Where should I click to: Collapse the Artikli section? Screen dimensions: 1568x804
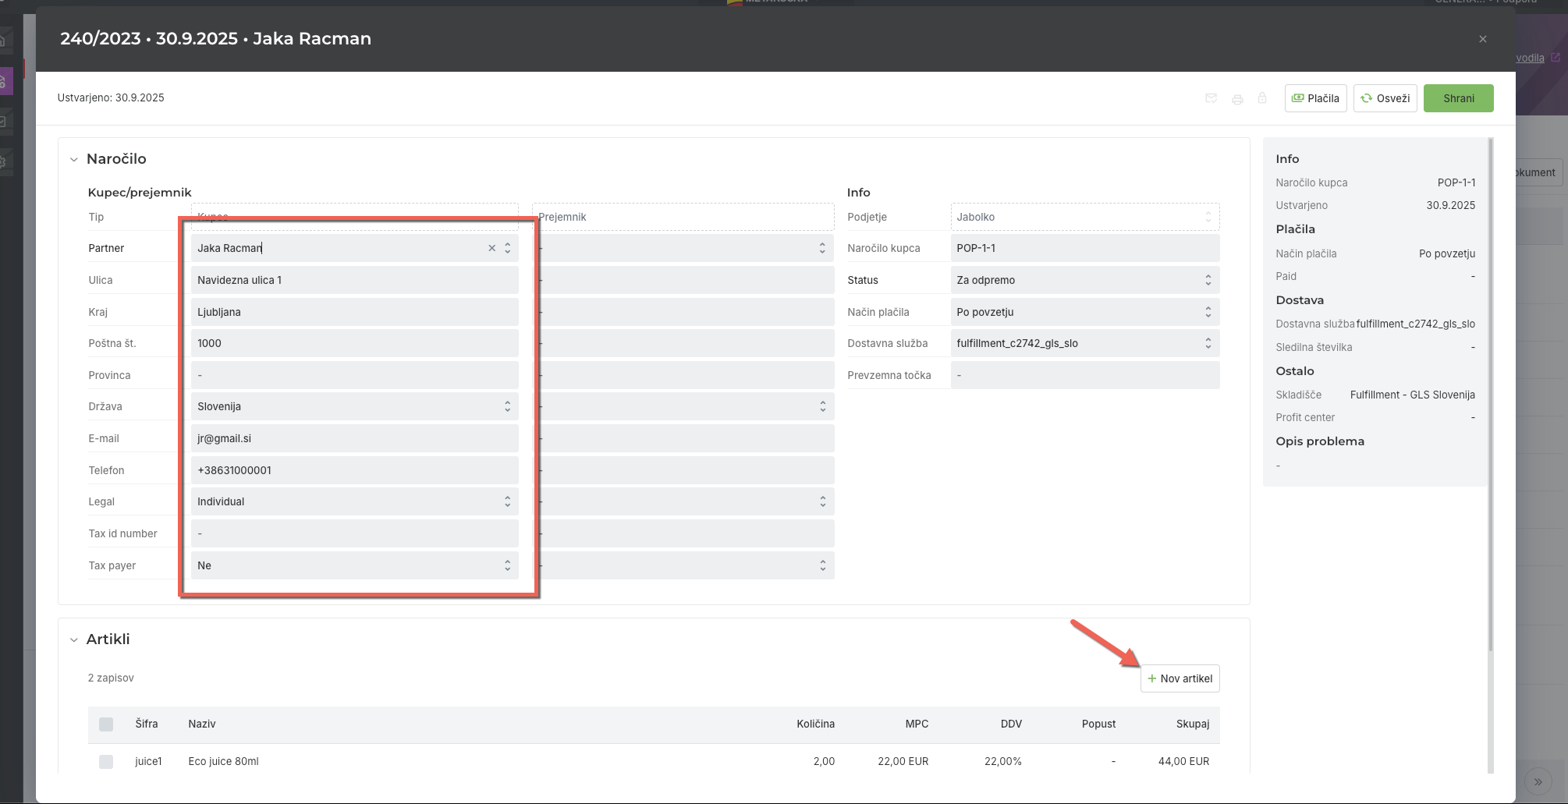[x=74, y=640]
